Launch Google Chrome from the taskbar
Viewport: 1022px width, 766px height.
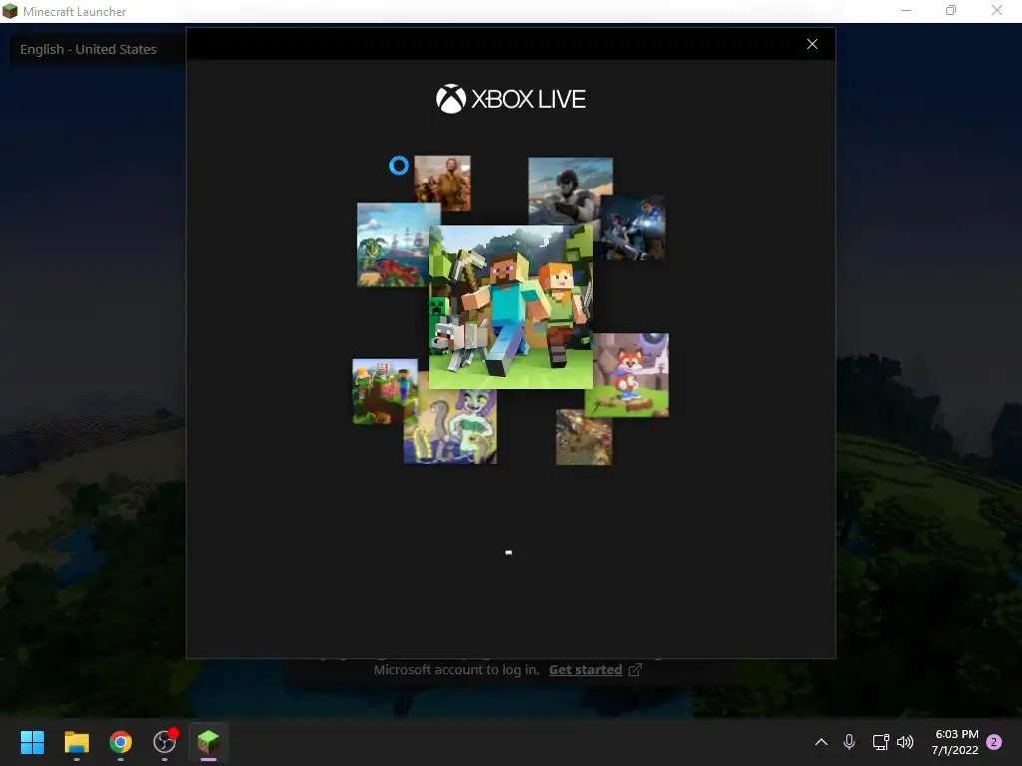pyautogui.click(x=121, y=742)
